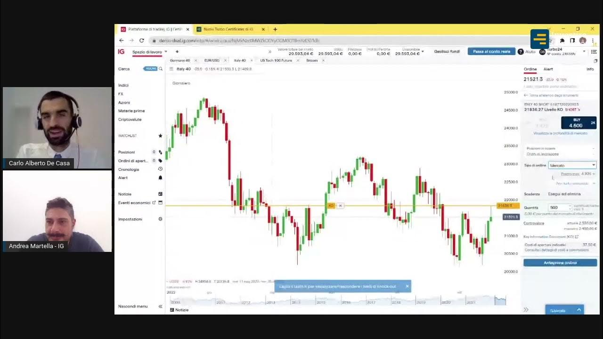603x339 pixels.
Task: Open the browser extensions puzzle icon
Action: point(562,40)
